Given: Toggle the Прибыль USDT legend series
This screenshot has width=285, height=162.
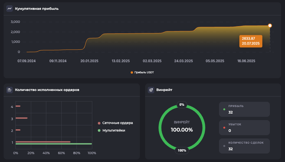Looking at the screenshot, I should (x=142, y=72).
